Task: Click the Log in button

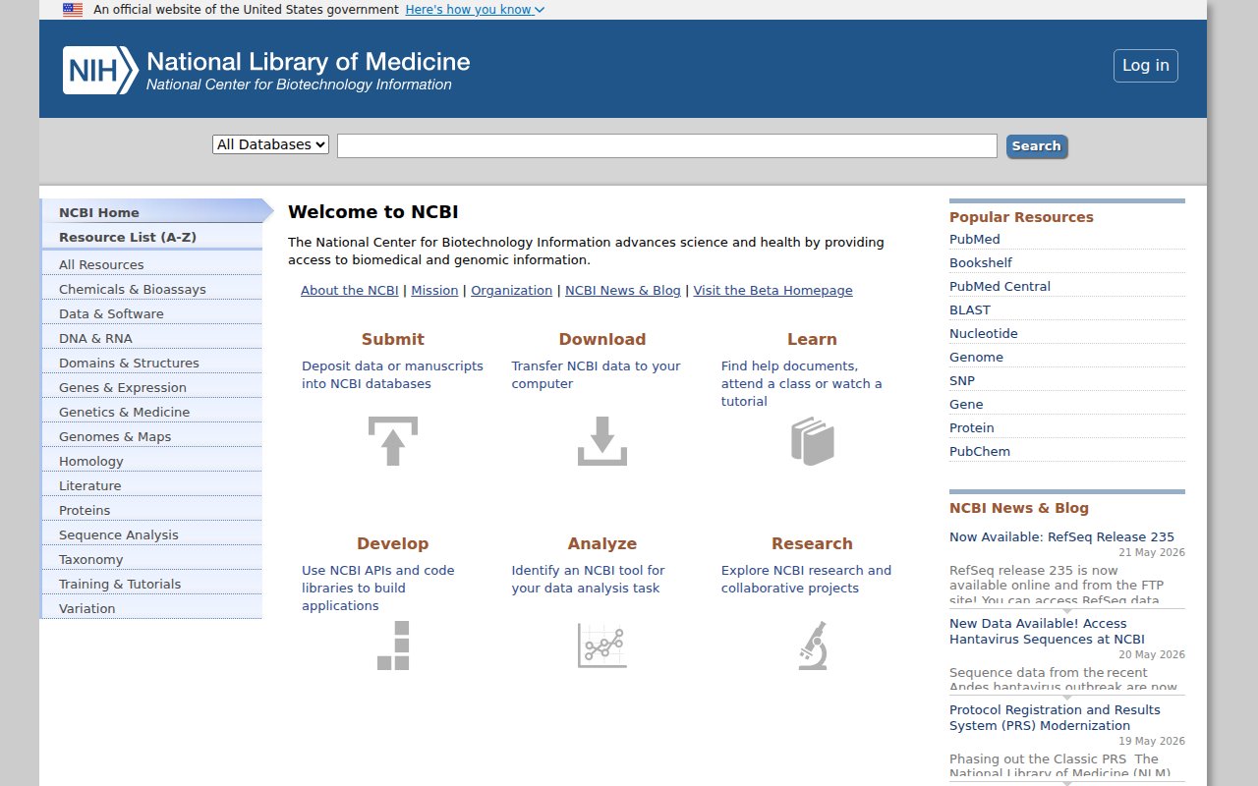Action: click(x=1146, y=66)
